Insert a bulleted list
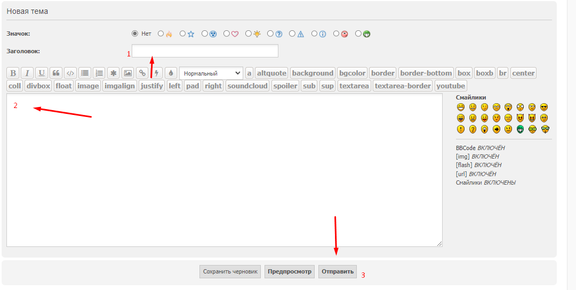The height and width of the screenshot is (290, 576). (x=85, y=73)
